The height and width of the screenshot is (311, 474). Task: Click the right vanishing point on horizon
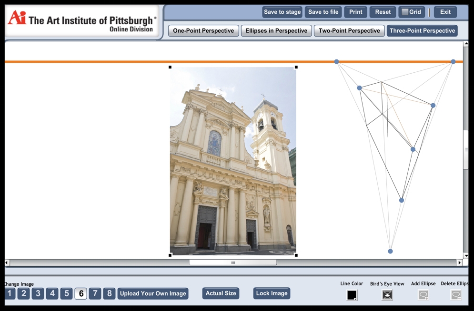453,61
